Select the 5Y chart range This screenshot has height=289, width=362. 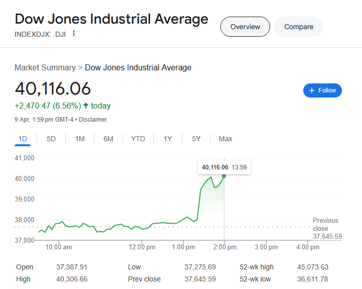coord(196,139)
